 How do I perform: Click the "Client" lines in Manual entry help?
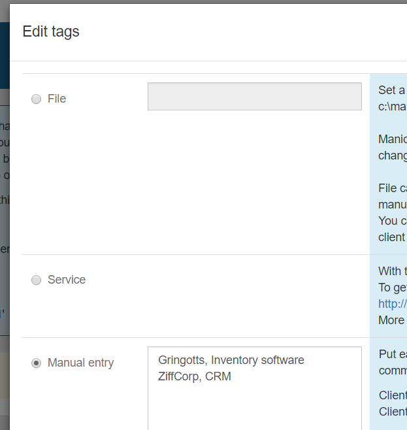point(393,395)
